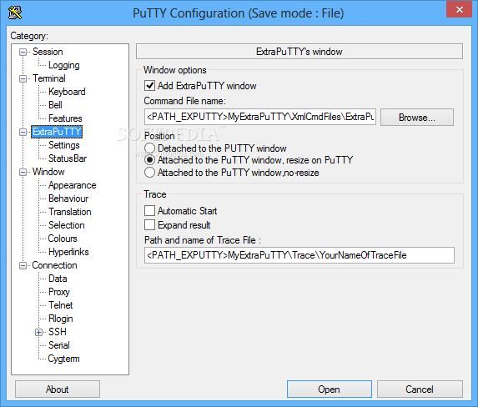Select the Connection category
Image resolution: width=478 pixels, height=407 pixels.
[x=54, y=265]
